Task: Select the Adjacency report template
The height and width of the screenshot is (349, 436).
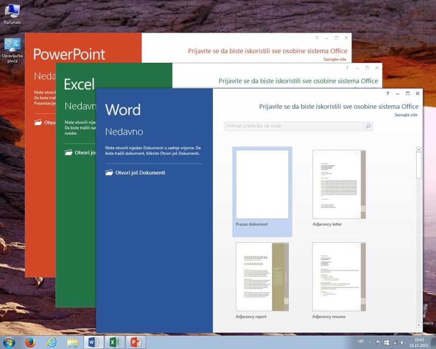Action: 262,281
